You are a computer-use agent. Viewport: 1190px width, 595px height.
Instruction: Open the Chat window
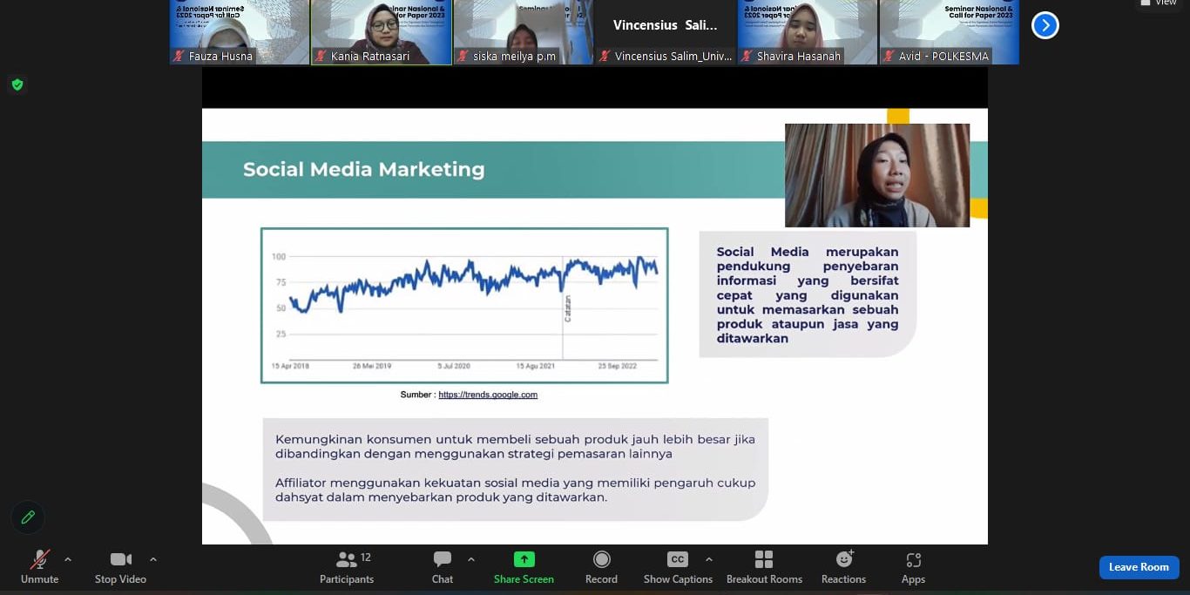[x=443, y=567]
